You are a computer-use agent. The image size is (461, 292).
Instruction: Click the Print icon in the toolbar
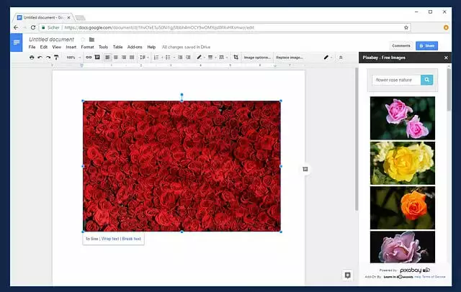pos(32,57)
